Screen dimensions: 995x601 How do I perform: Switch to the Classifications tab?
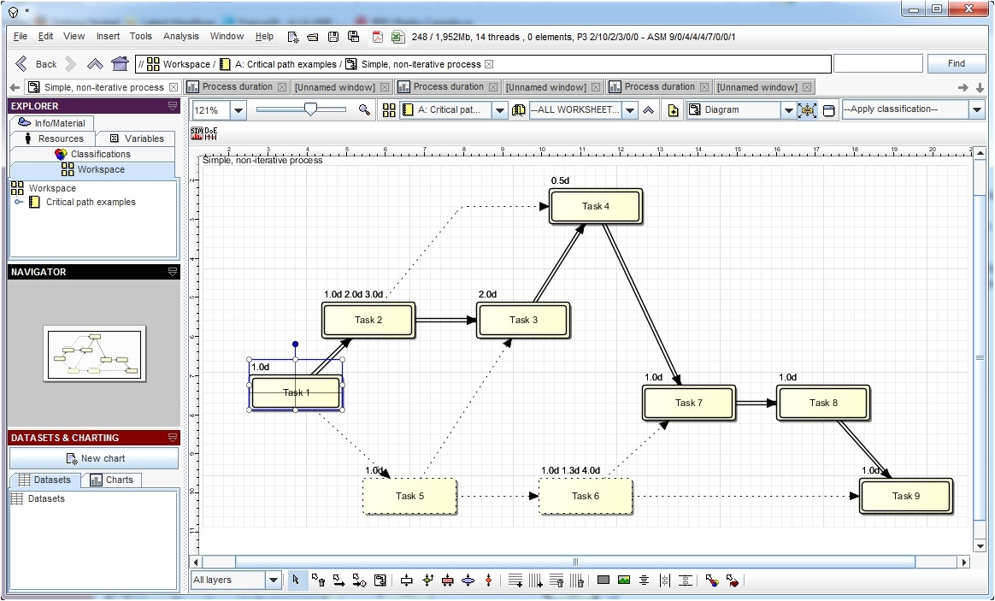(x=92, y=154)
